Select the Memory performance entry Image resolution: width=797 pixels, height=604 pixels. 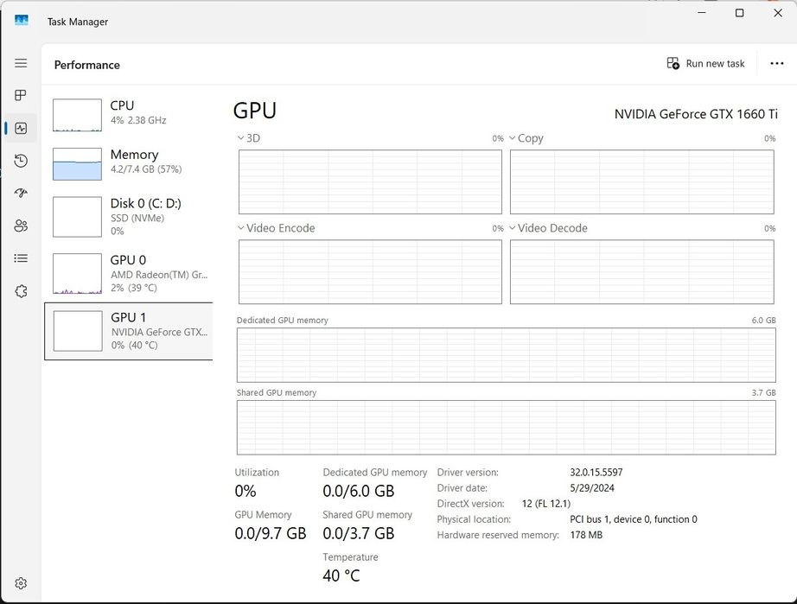(x=129, y=163)
